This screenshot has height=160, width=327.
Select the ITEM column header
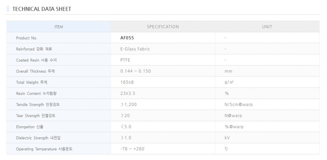tap(59, 27)
